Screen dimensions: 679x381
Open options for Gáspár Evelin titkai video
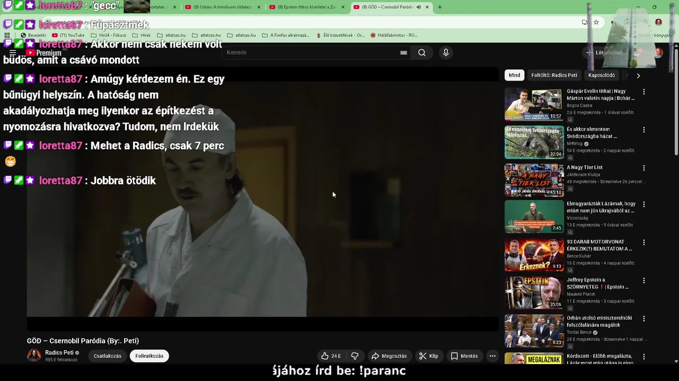pos(644,92)
